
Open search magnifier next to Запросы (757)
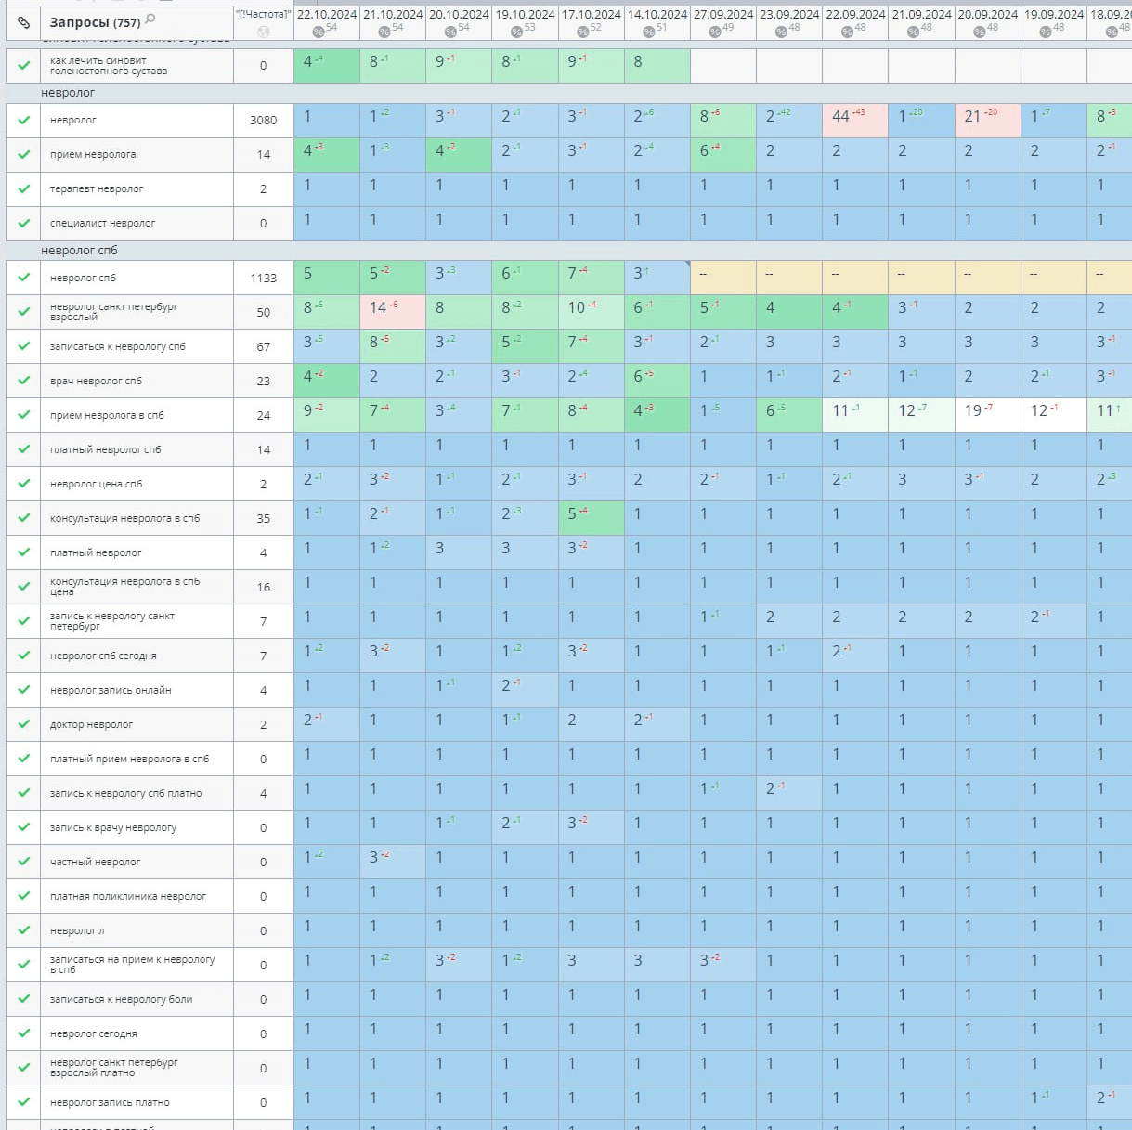(x=150, y=19)
